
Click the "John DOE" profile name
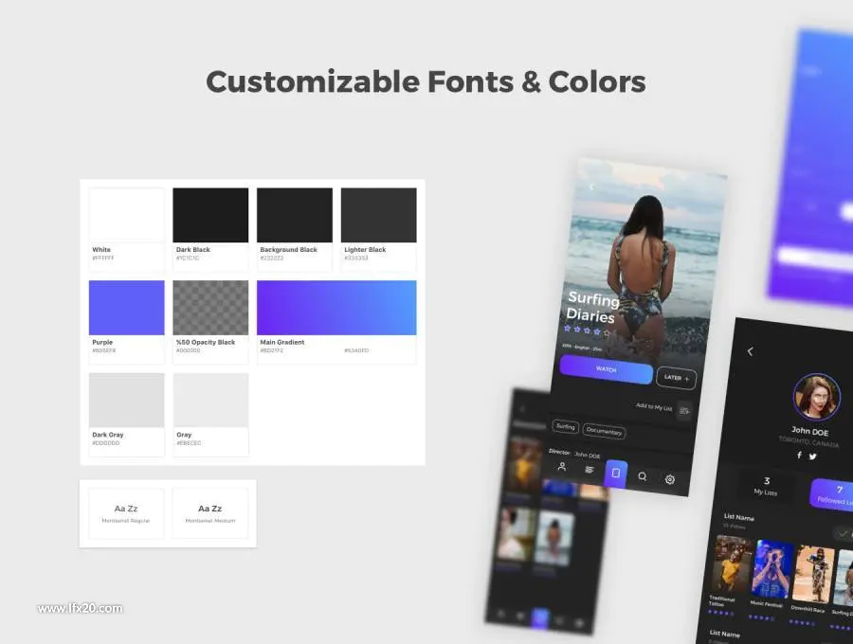[x=810, y=432]
